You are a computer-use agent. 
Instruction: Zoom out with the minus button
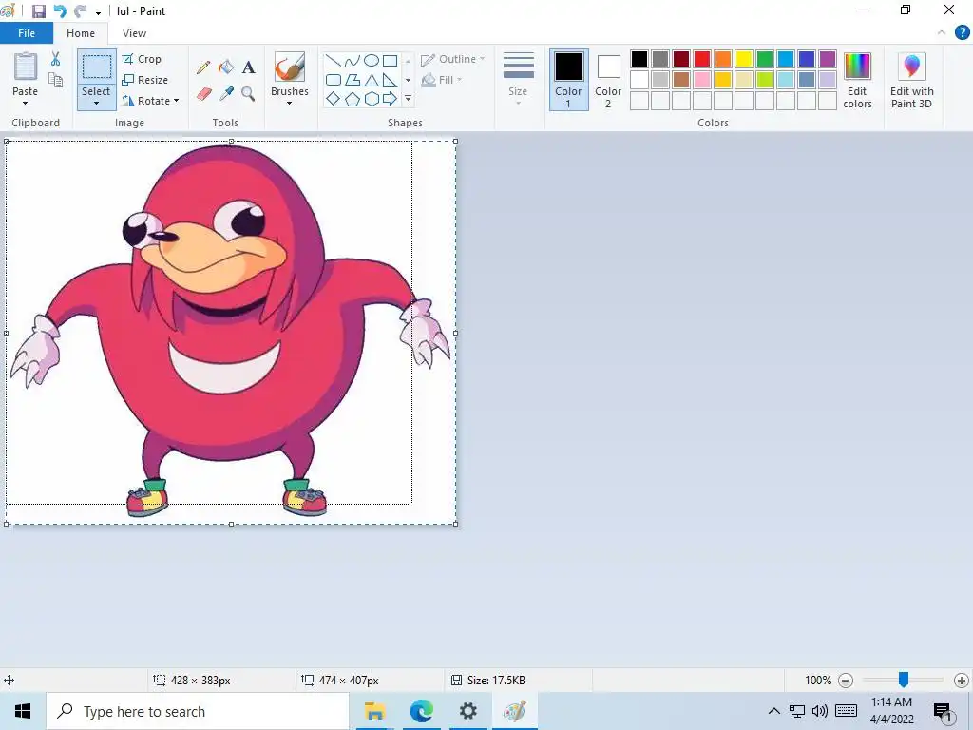point(845,681)
